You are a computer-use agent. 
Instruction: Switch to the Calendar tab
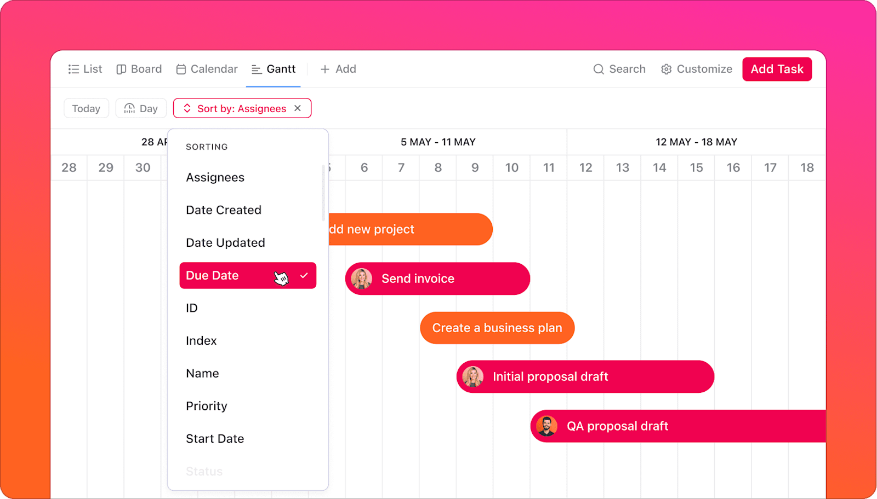click(206, 69)
